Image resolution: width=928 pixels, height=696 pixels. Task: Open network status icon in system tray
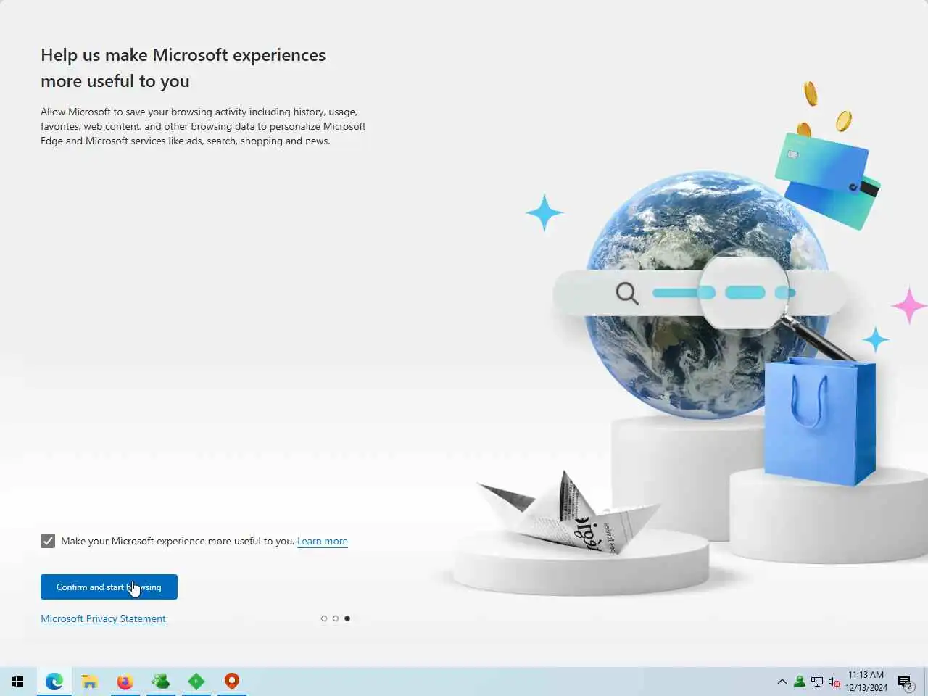tap(817, 681)
